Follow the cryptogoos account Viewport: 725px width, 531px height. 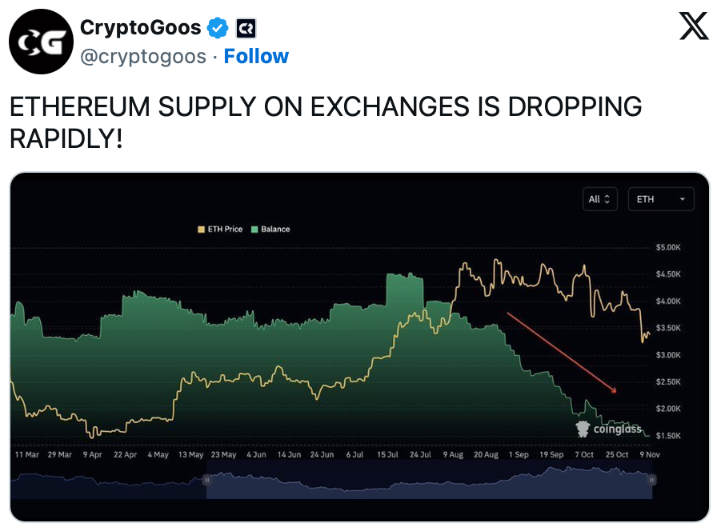click(256, 57)
